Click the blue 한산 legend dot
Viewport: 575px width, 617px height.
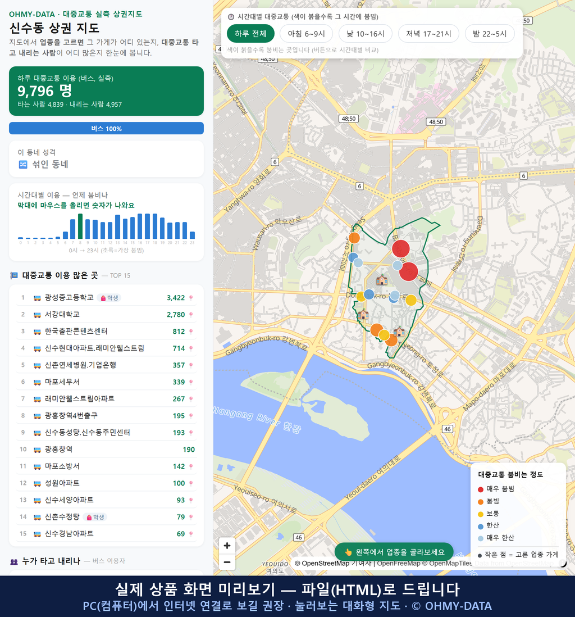pos(480,526)
